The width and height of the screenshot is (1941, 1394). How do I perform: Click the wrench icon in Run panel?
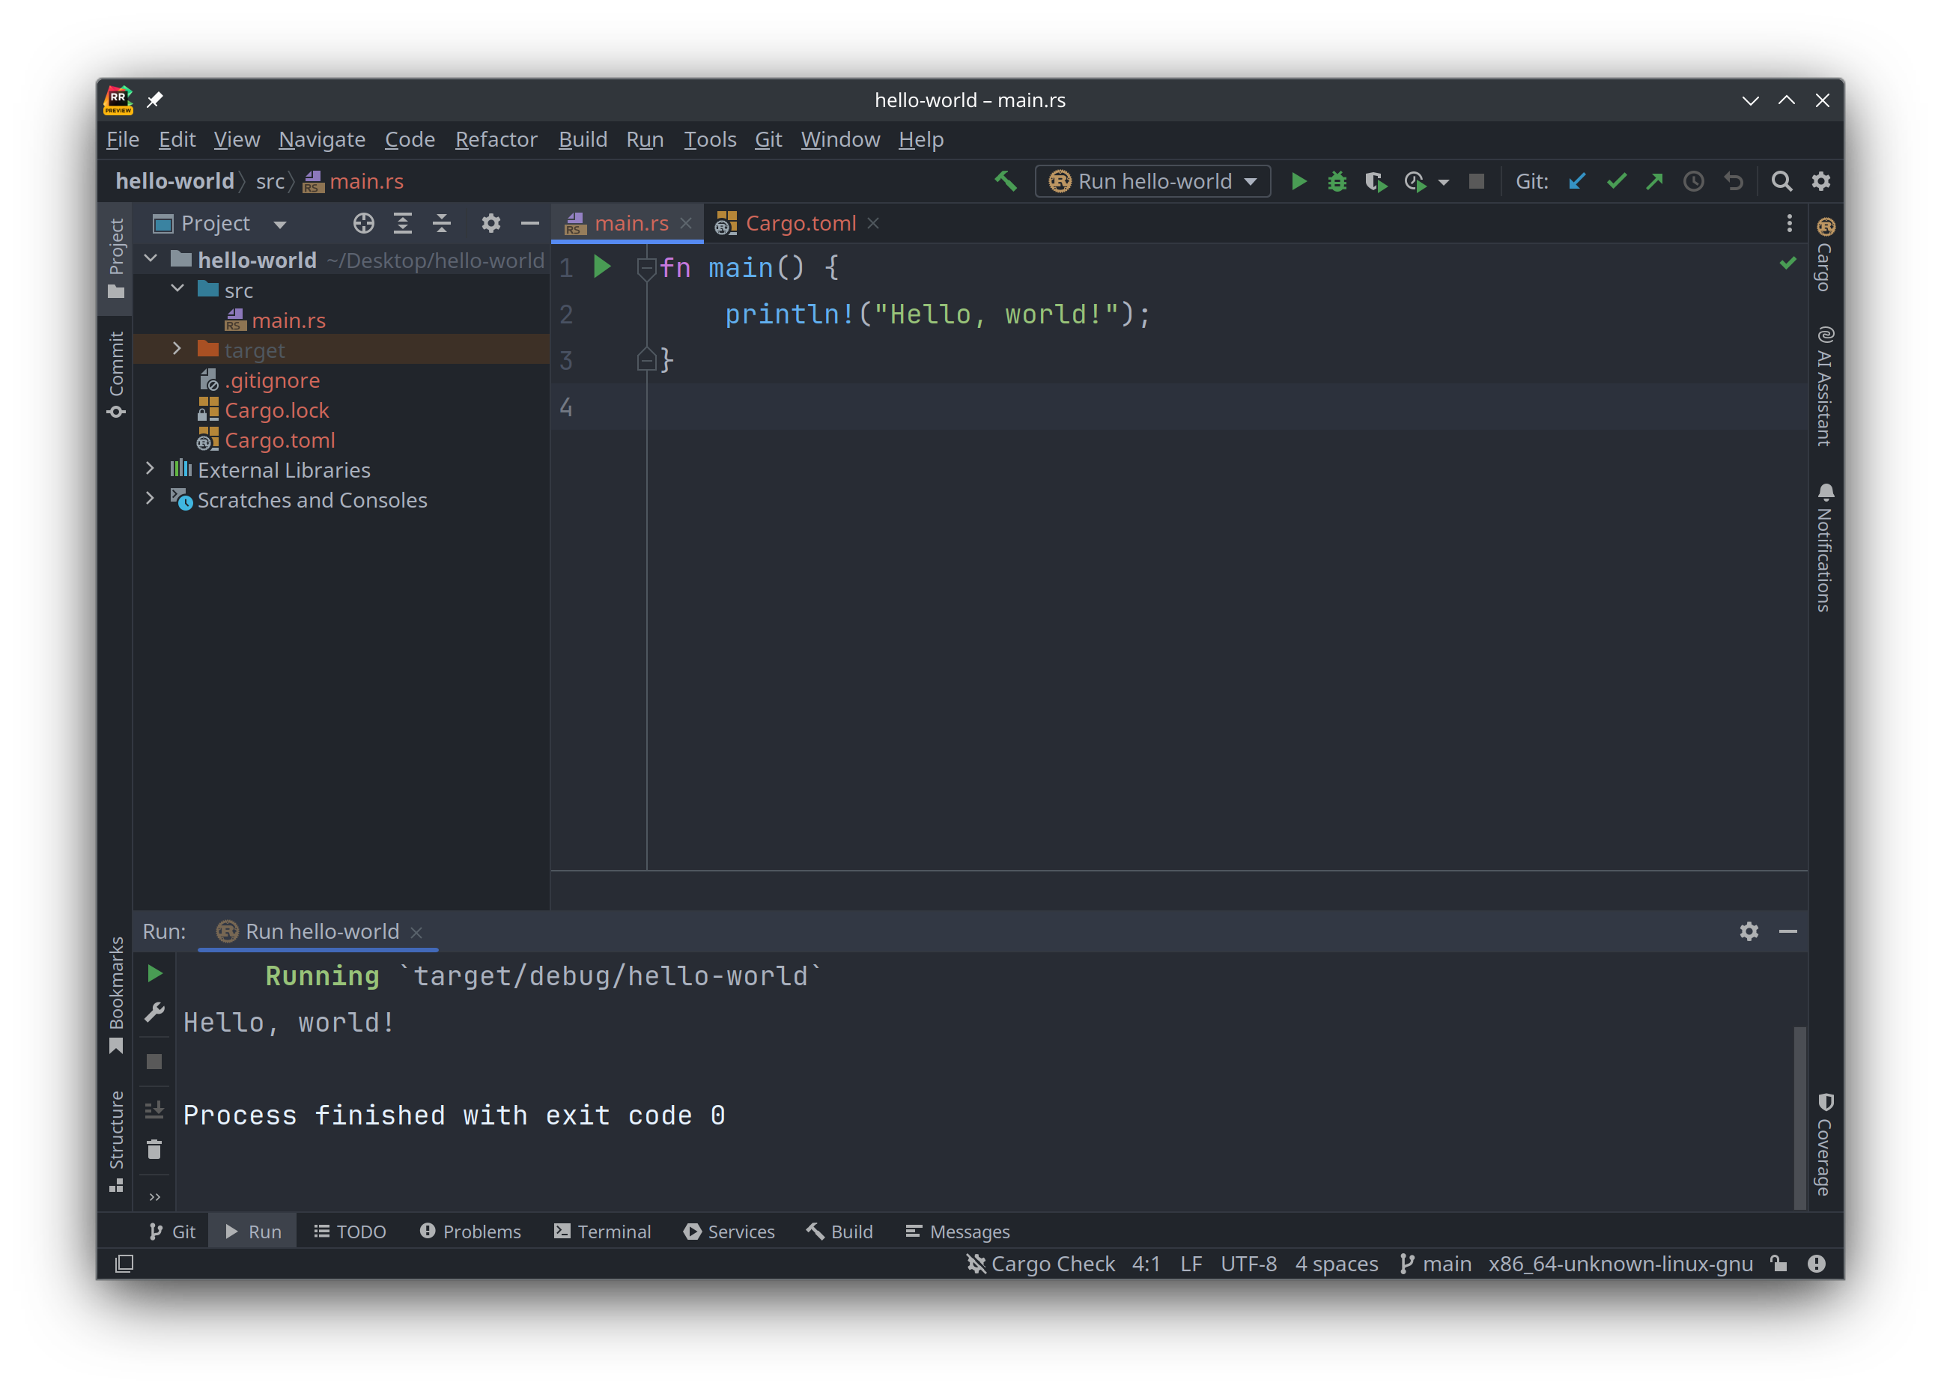pos(155,1013)
